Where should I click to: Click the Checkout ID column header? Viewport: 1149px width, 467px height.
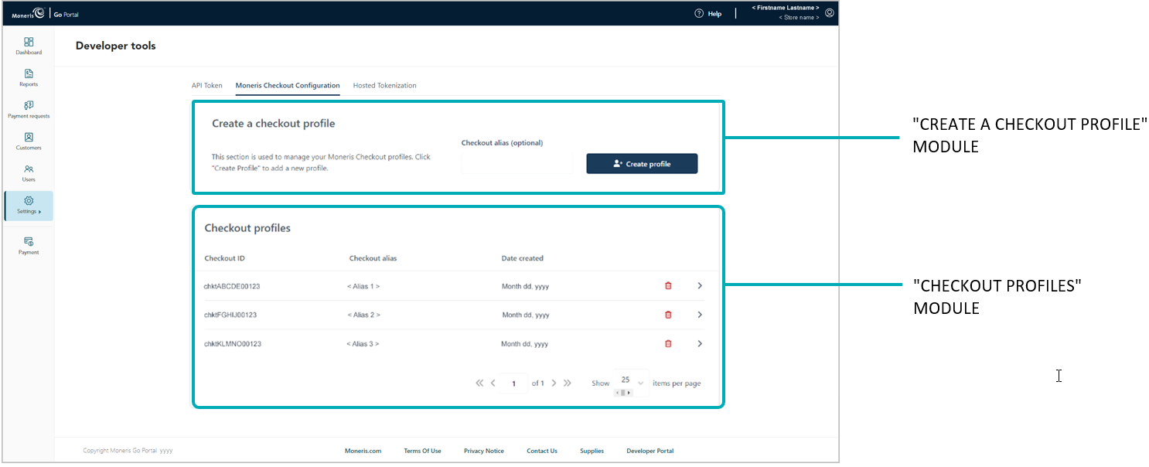click(225, 258)
